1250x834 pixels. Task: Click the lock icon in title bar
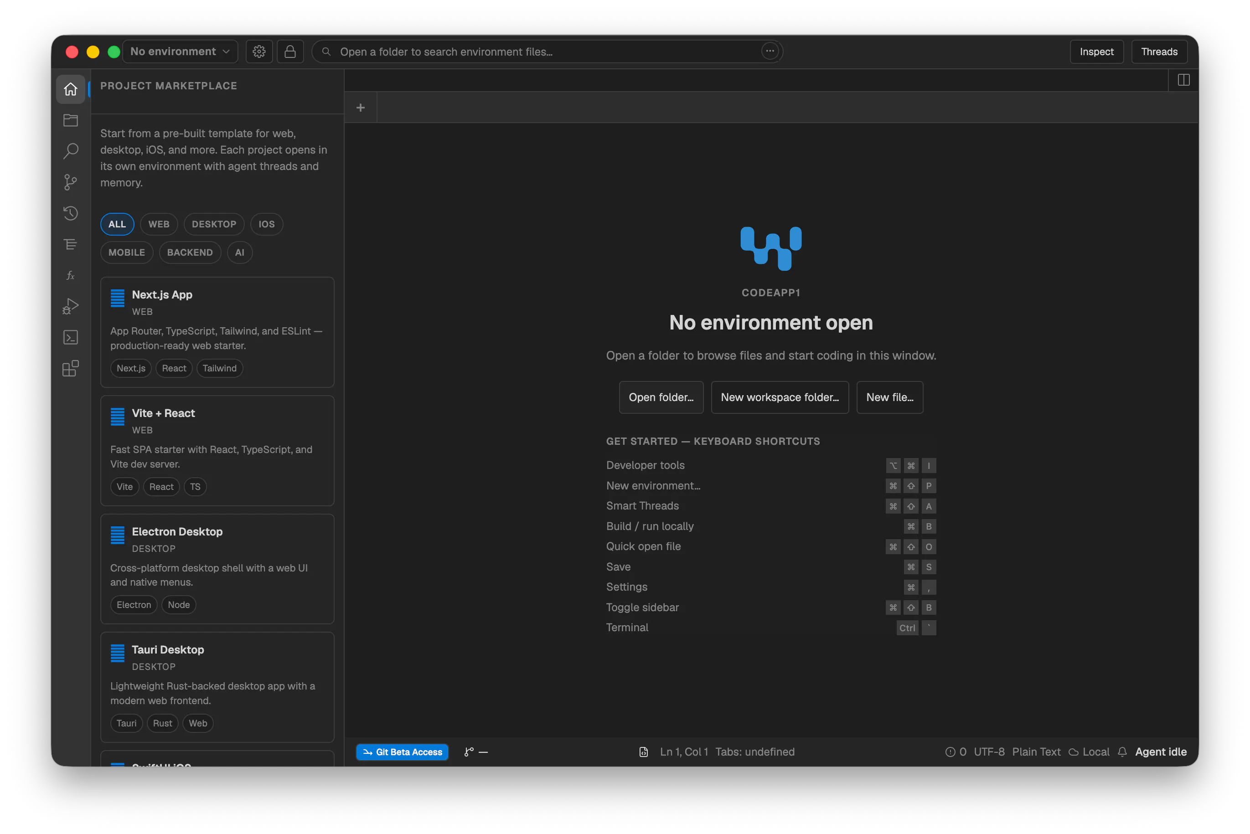point(290,51)
